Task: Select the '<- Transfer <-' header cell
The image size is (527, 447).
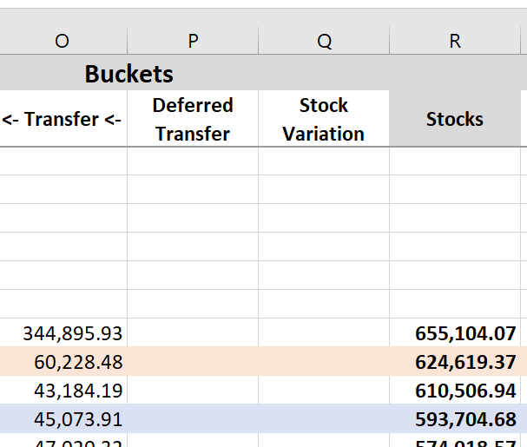Action: point(63,119)
